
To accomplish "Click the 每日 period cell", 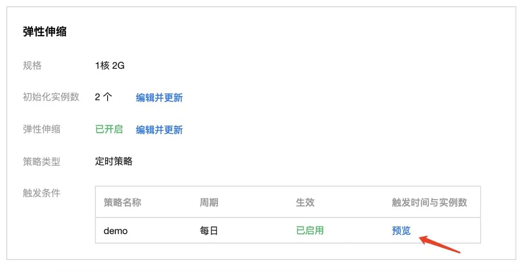I will [x=209, y=231].
